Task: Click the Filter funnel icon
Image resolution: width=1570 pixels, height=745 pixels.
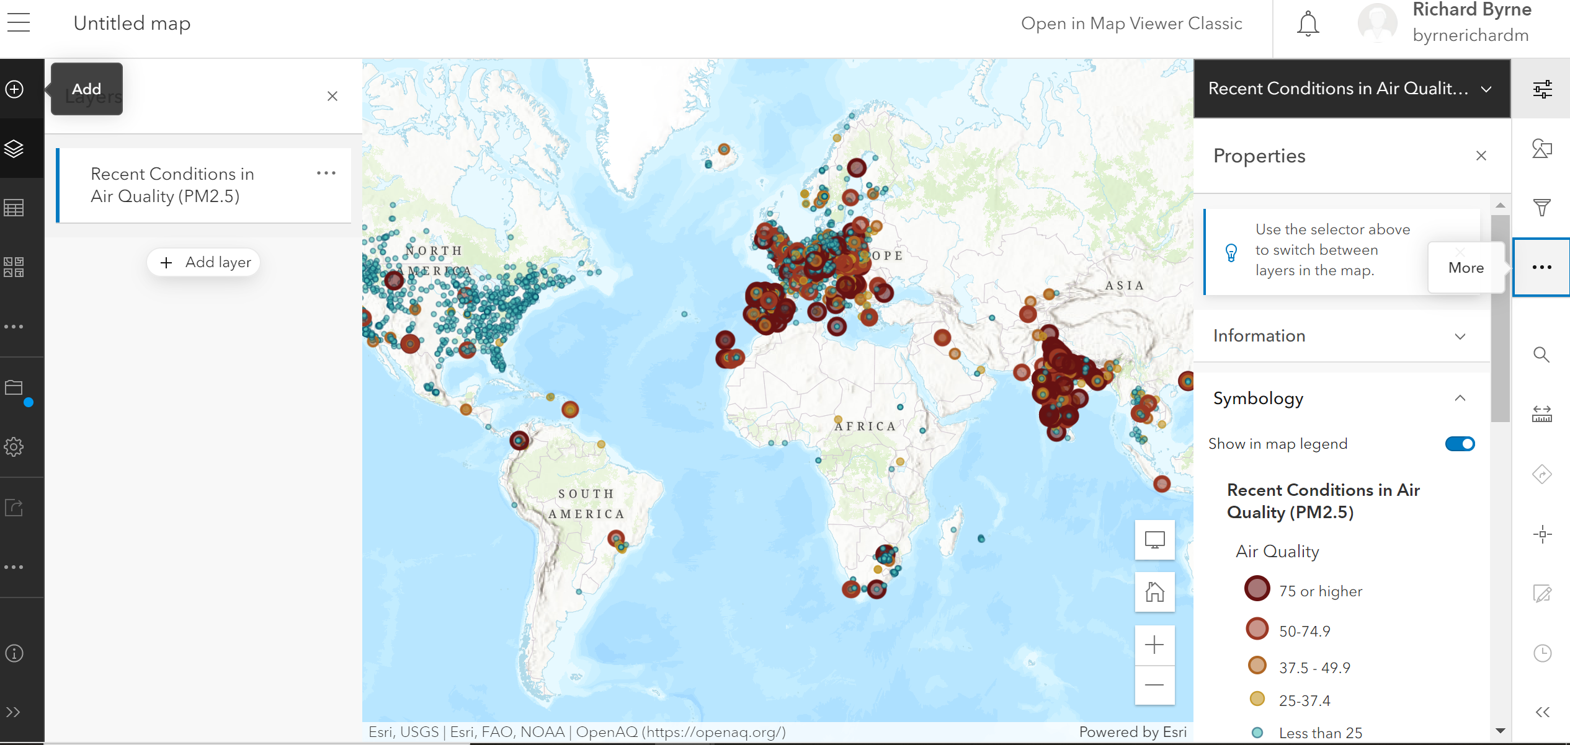Action: 1542,207
